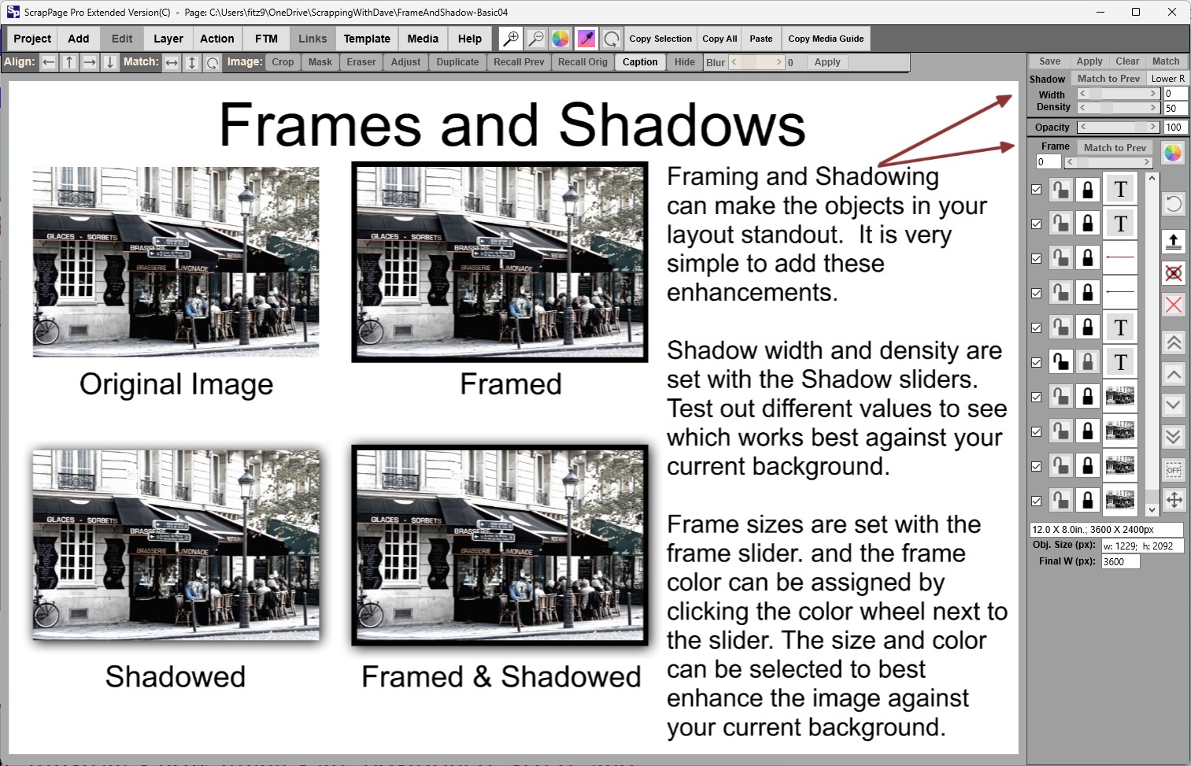Move layer to top with double-up chevron
Screen dimensions: 1191x766
1173,342
